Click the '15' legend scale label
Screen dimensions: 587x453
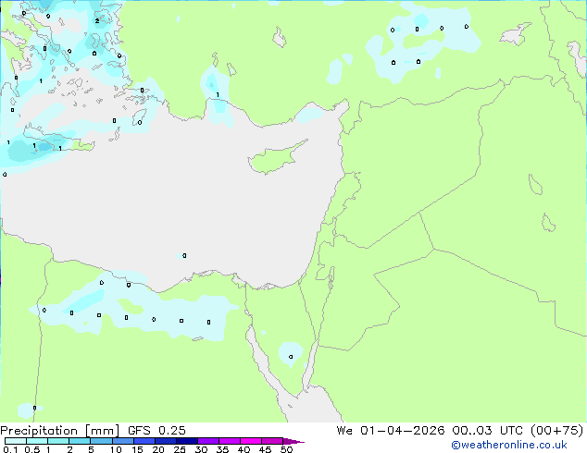[137, 449]
